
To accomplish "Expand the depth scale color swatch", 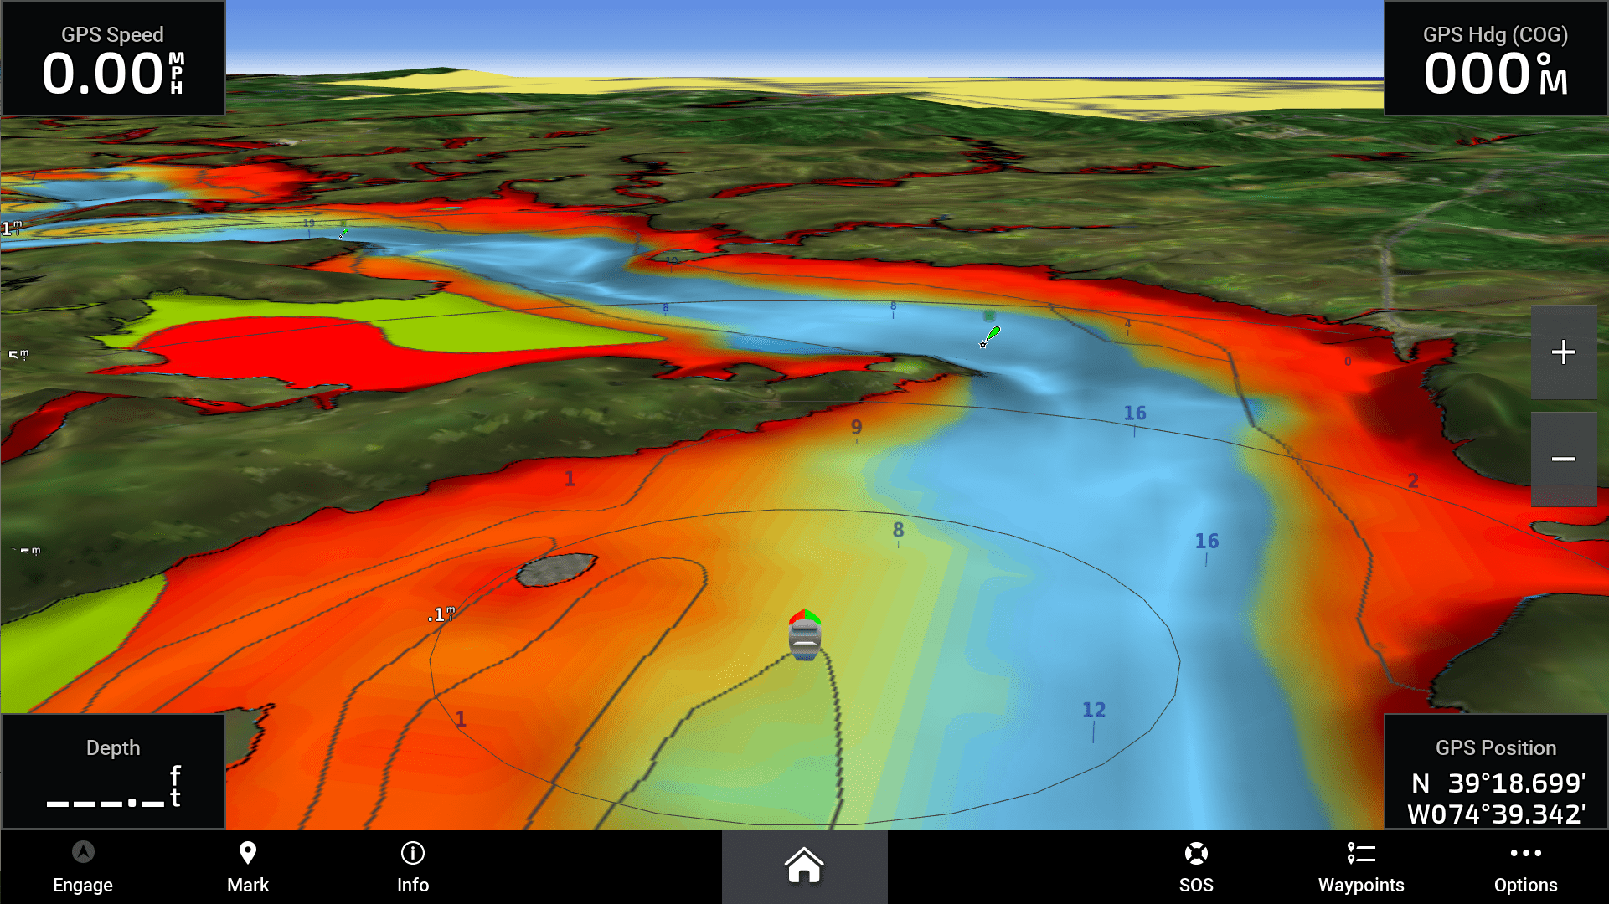I will [x=6, y=387].
